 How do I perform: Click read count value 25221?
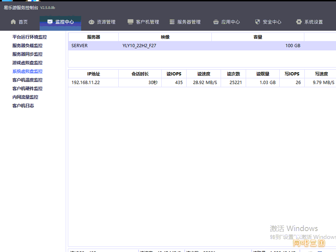(x=236, y=83)
